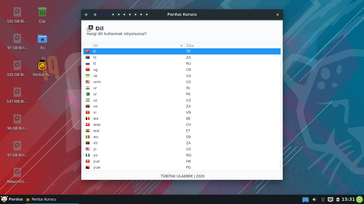Select the language code unm
The image size is (364, 204).
(97, 82)
